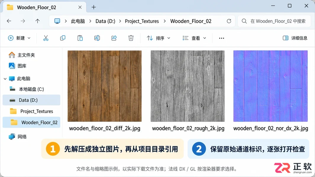The width and height of the screenshot is (315, 177).
Task: Select 此电脑 in the address breadcrumb
Action: click(x=78, y=21)
